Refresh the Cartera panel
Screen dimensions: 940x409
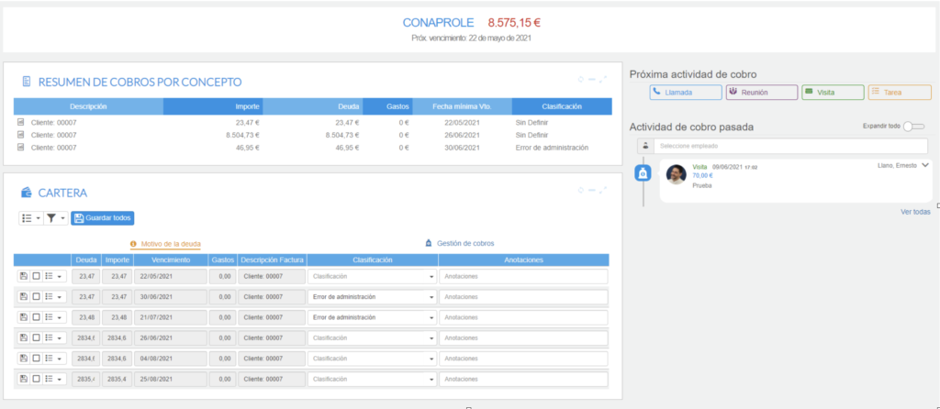580,190
